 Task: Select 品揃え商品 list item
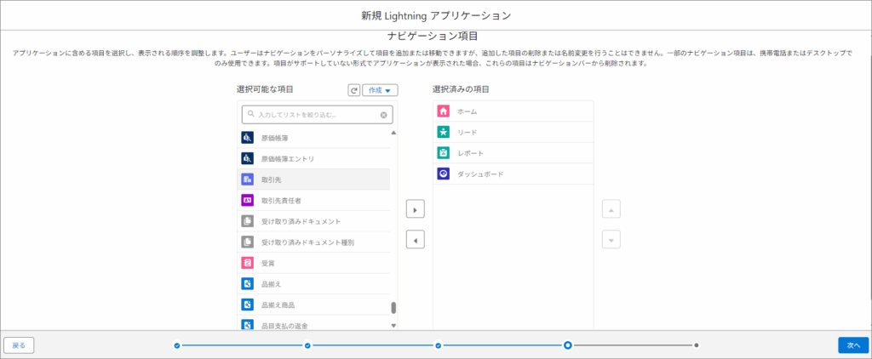click(278, 305)
